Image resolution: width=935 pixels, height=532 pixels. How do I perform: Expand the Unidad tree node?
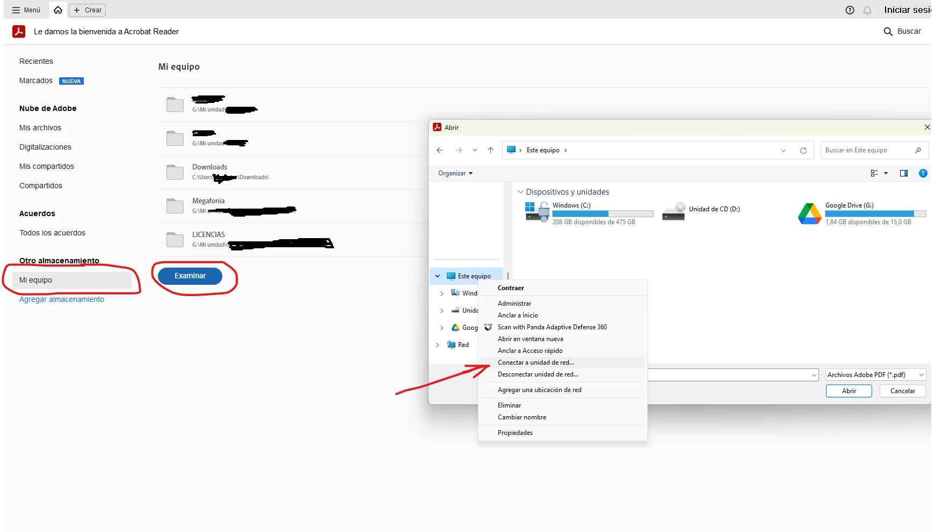pos(441,311)
